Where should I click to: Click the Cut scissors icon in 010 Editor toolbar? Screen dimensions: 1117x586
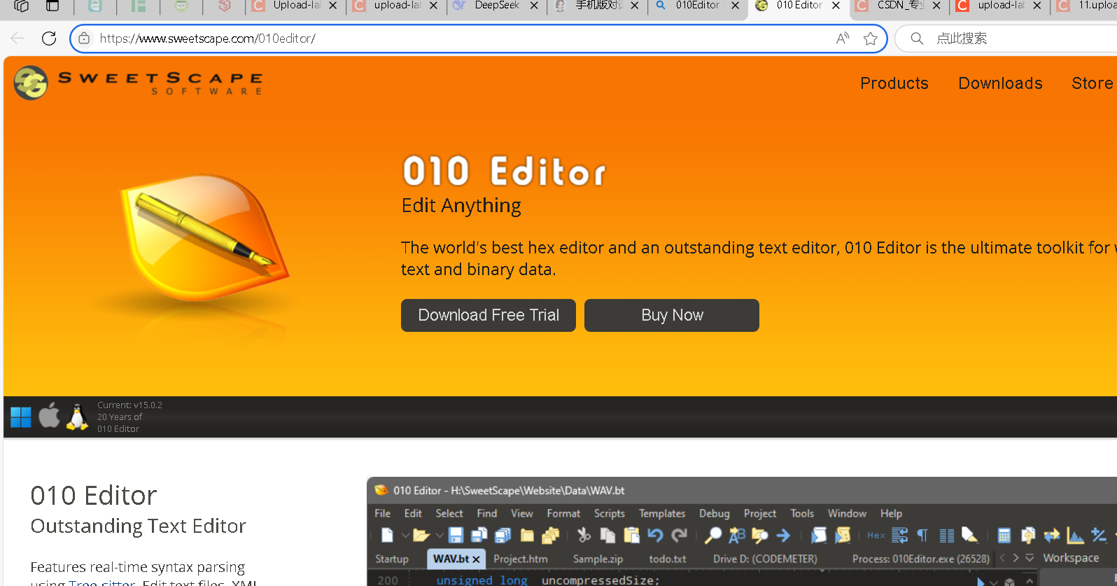(x=584, y=536)
